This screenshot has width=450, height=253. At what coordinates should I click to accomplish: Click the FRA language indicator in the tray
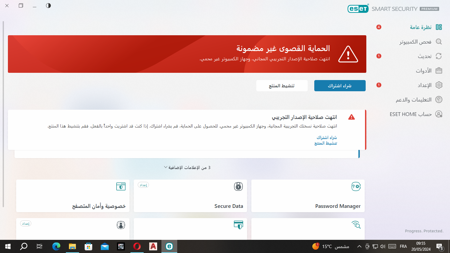403,246
